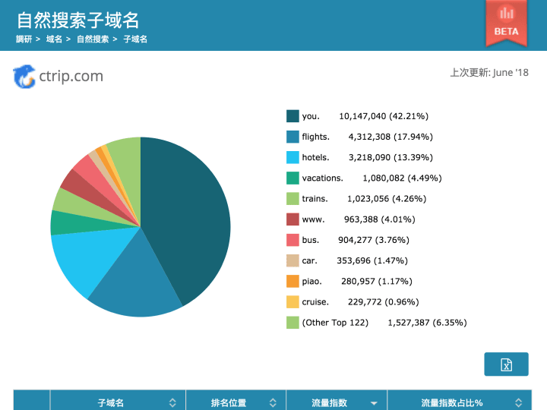Click the www. legend color swatch
Screen dimensions: 547x410
click(x=292, y=219)
